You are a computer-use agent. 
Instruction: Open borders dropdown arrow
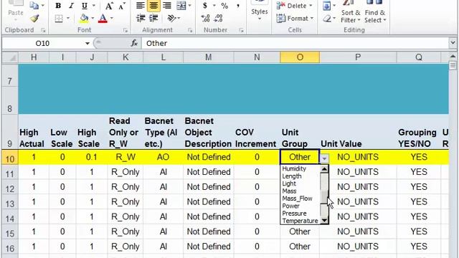[x=68, y=19]
